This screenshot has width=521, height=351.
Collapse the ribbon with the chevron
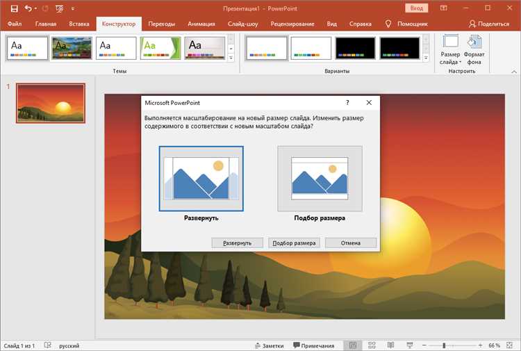pos(514,72)
